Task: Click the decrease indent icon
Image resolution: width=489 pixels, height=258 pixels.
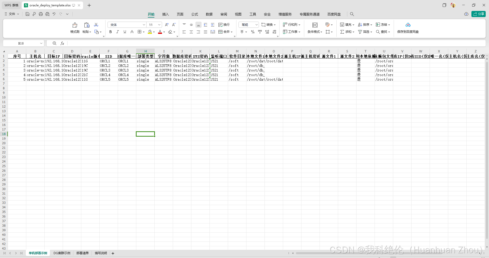Action: click(x=206, y=25)
